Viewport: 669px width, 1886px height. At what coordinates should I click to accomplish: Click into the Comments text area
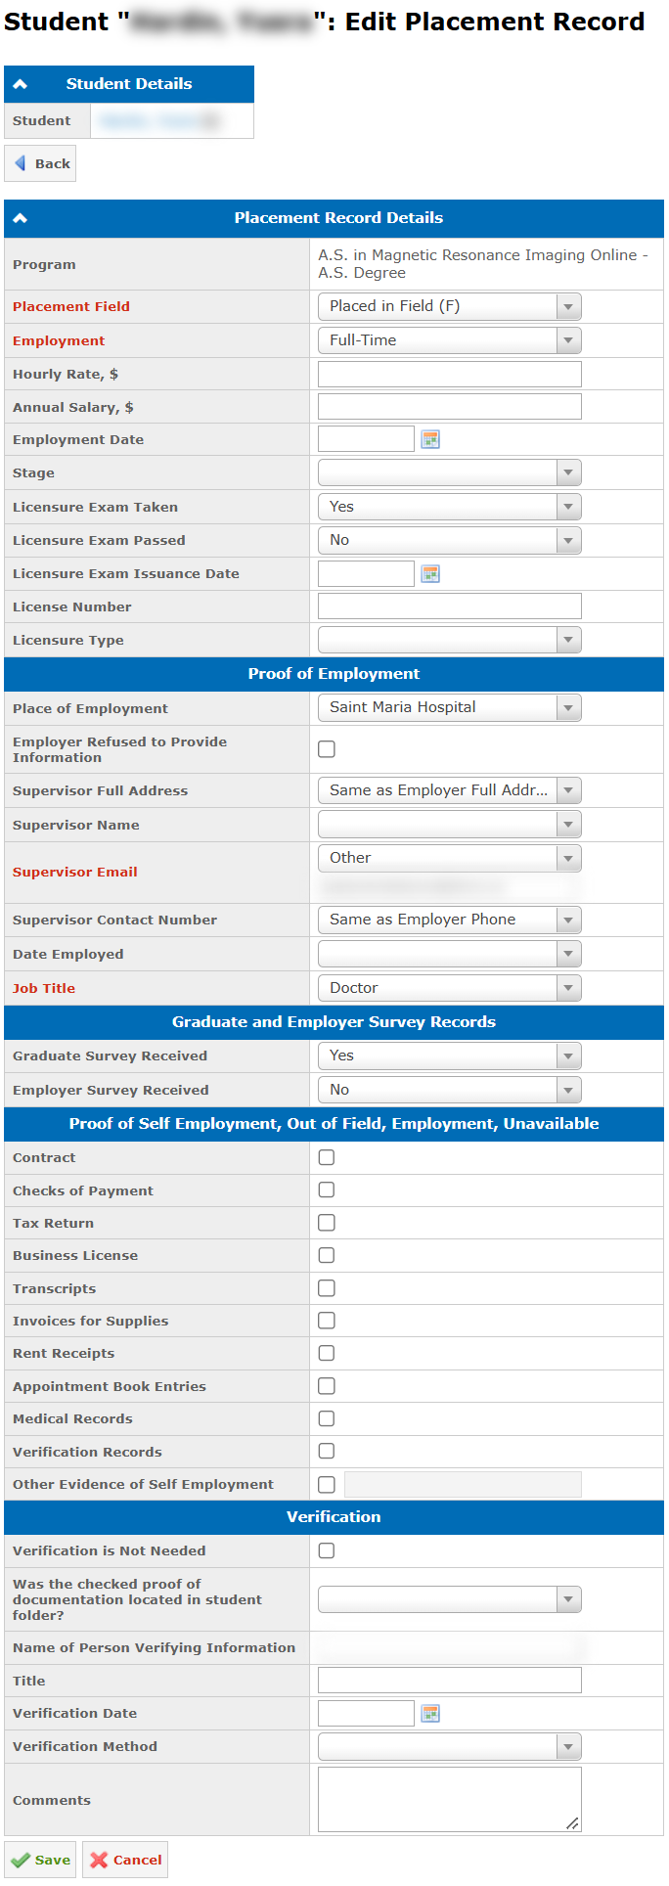[x=450, y=1799]
